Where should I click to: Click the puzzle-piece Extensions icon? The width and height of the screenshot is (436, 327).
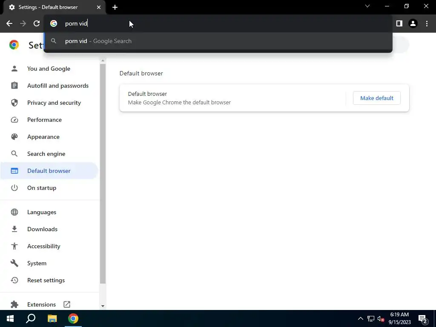coord(14,304)
